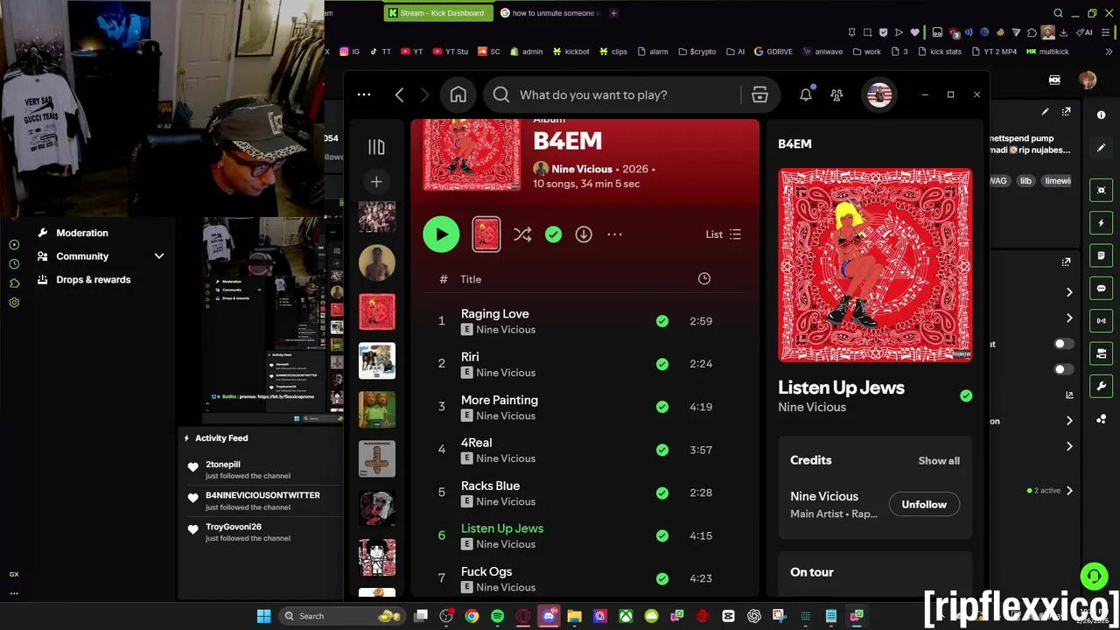Open the On tour section

click(x=812, y=572)
